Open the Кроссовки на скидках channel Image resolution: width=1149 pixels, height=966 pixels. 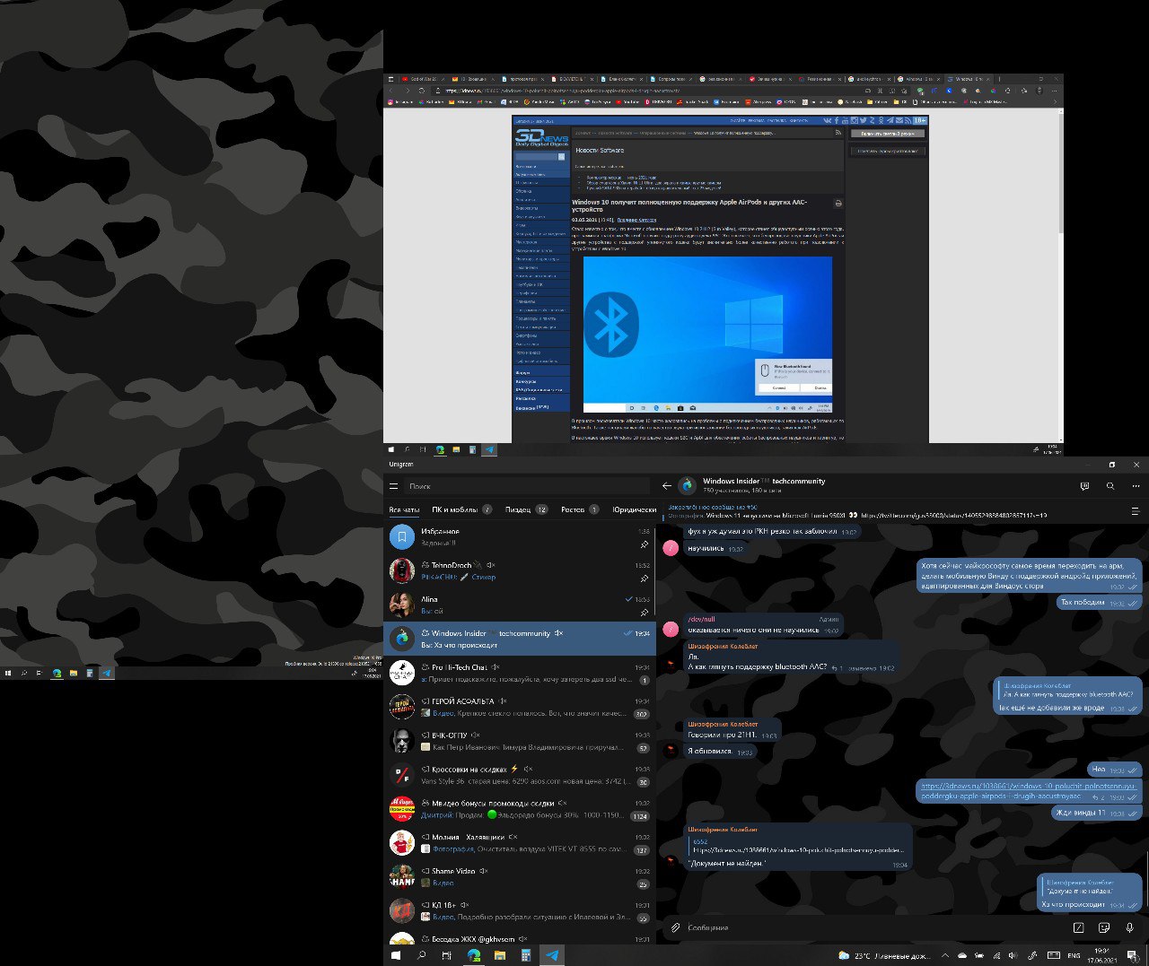(520, 775)
